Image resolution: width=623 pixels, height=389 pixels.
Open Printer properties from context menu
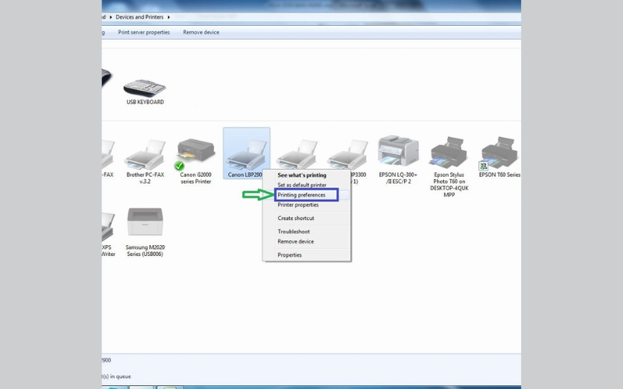[298, 205]
